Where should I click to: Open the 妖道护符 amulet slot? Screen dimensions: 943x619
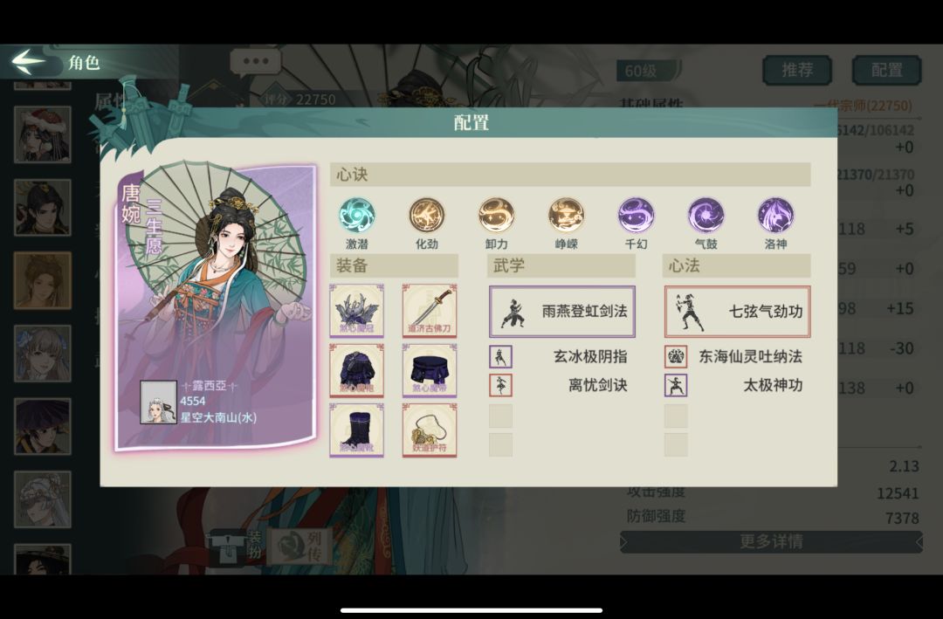point(430,430)
